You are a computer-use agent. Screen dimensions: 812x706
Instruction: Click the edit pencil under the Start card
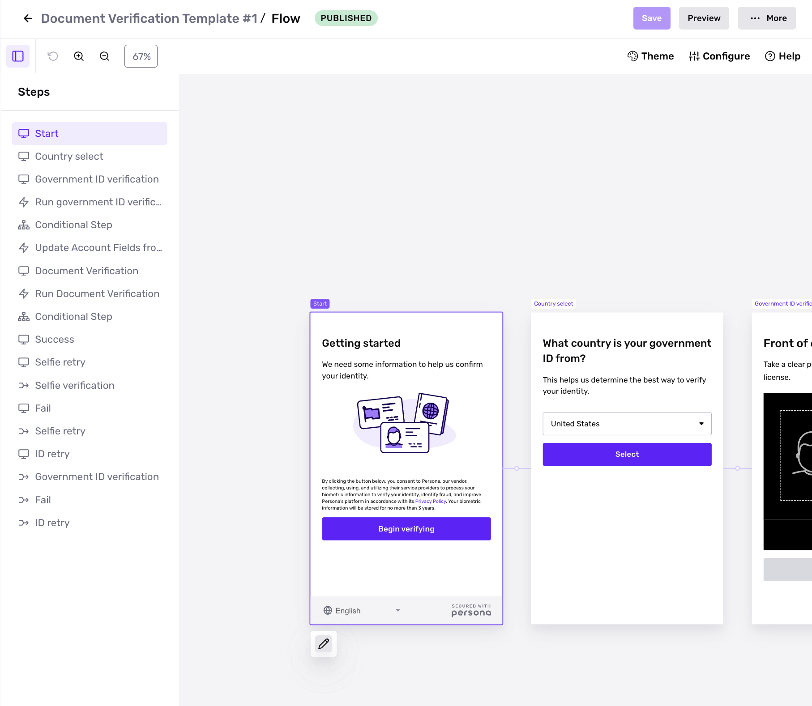[x=323, y=644]
